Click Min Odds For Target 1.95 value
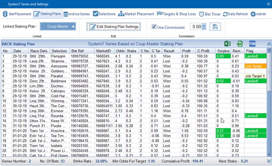272x166 pixels. [151, 161]
